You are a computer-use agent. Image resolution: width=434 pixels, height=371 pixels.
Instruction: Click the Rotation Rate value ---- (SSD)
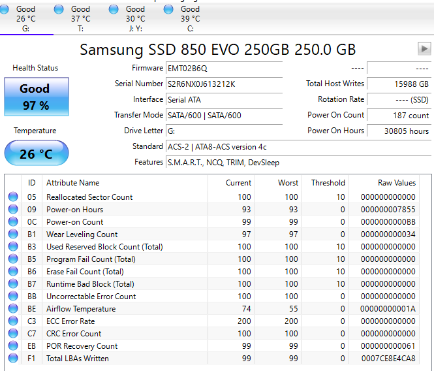(399, 99)
